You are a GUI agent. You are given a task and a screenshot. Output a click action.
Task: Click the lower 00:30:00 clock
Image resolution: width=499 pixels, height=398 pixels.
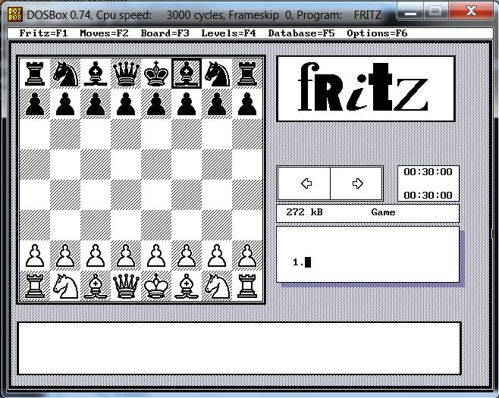(x=428, y=195)
